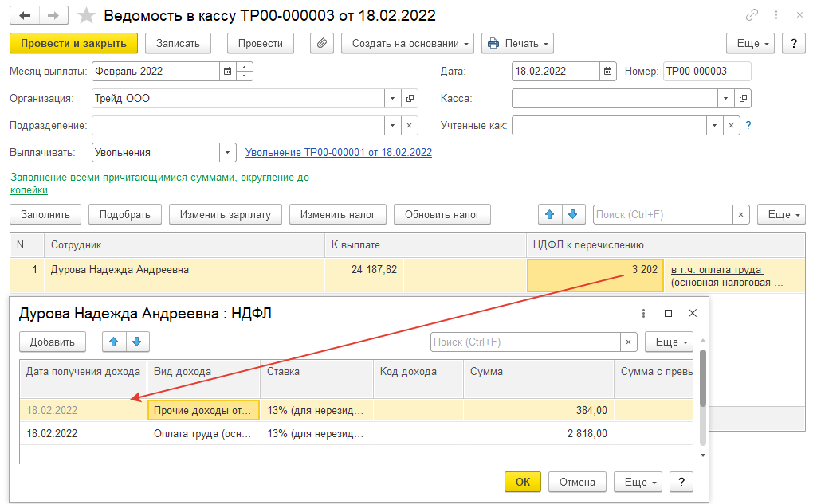The image size is (813, 504).
Task: Open attached files via paperclip icon
Action: 322,44
